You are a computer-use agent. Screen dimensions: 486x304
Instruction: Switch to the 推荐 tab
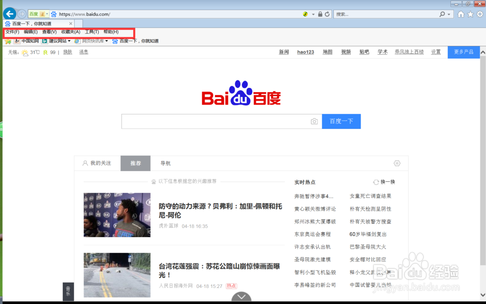pos(136,163)
